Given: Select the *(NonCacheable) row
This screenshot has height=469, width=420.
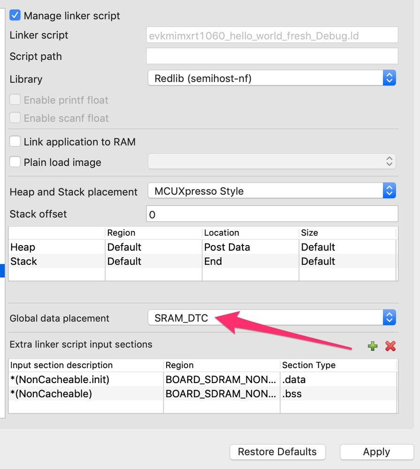Looking at the screenshot, I should (x=203, y=393).
